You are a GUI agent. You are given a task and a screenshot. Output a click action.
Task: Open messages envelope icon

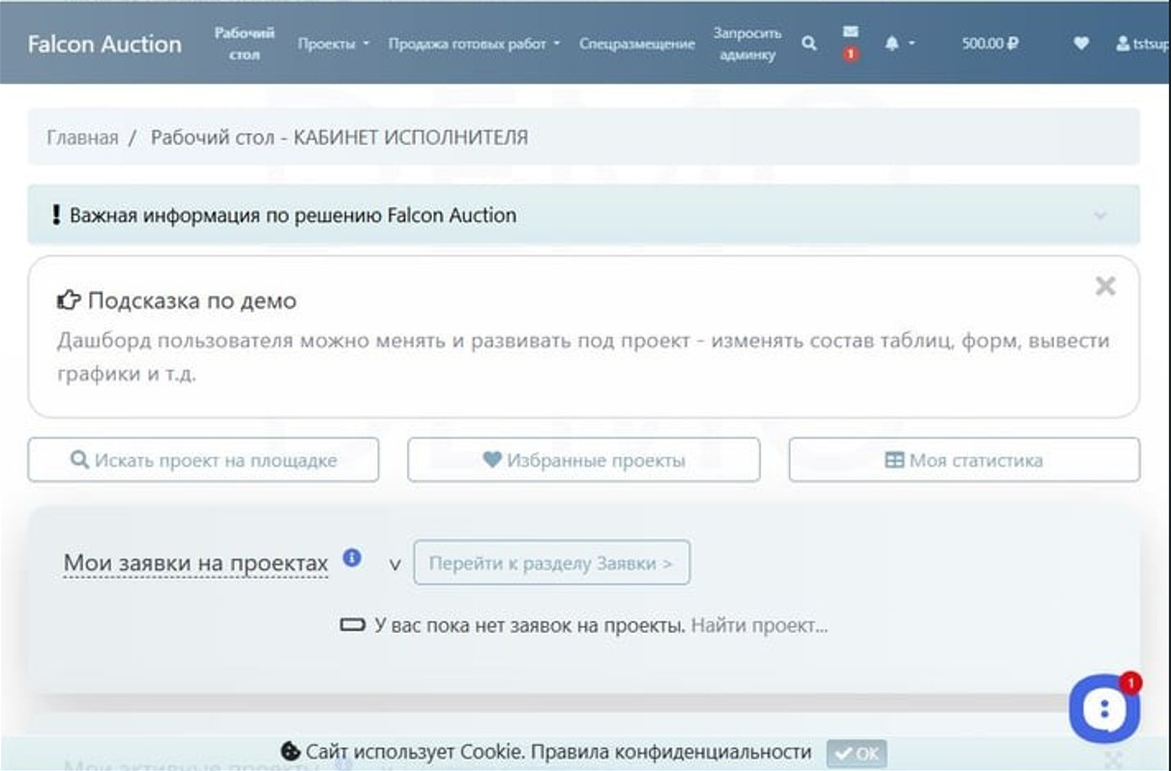point(850,32)
